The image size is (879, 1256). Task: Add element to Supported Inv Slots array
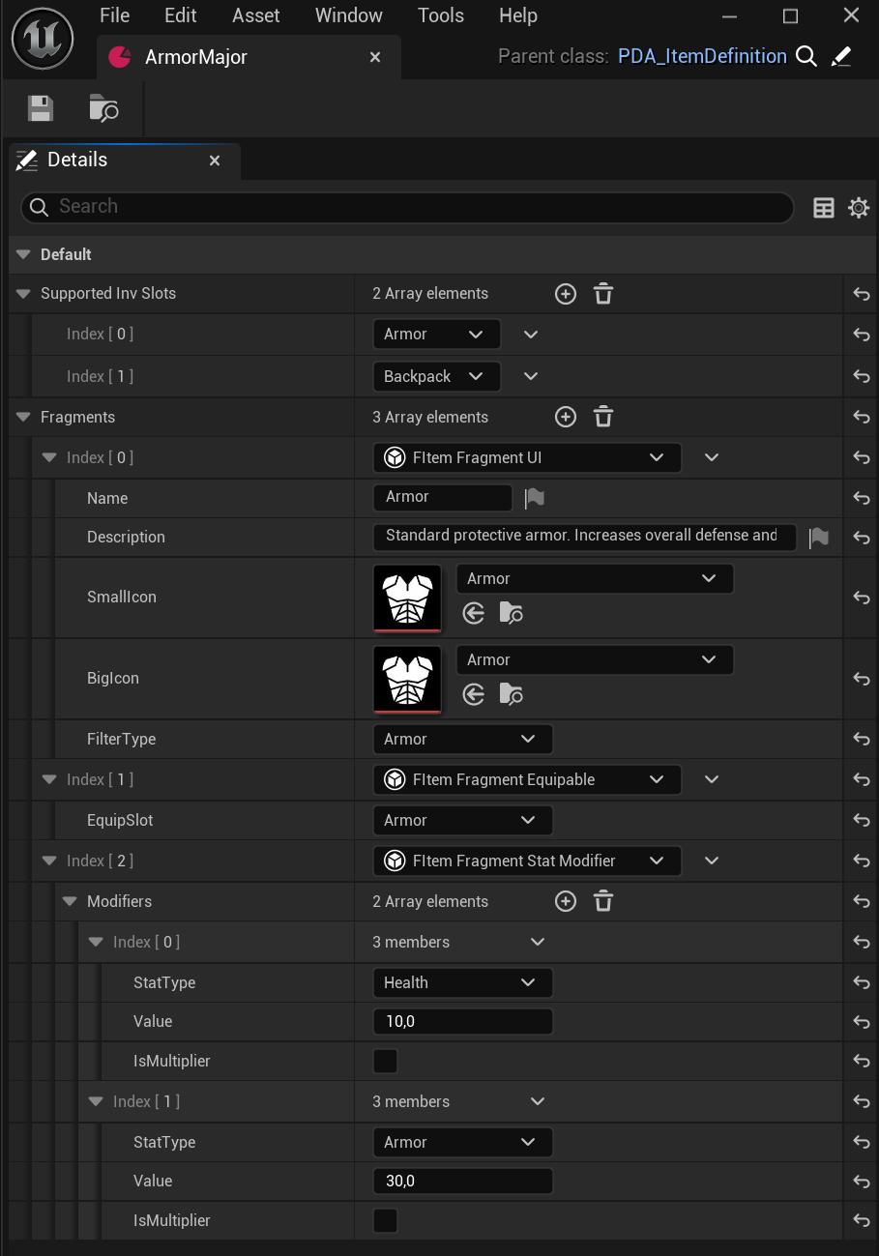[566, 294]
